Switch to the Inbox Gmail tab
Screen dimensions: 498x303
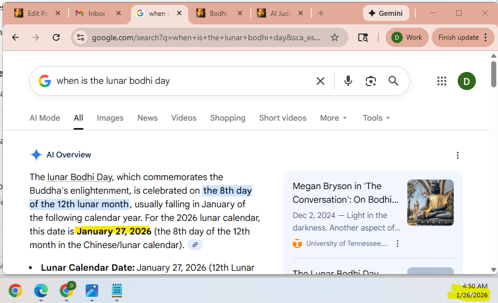(x=99, y=13)
